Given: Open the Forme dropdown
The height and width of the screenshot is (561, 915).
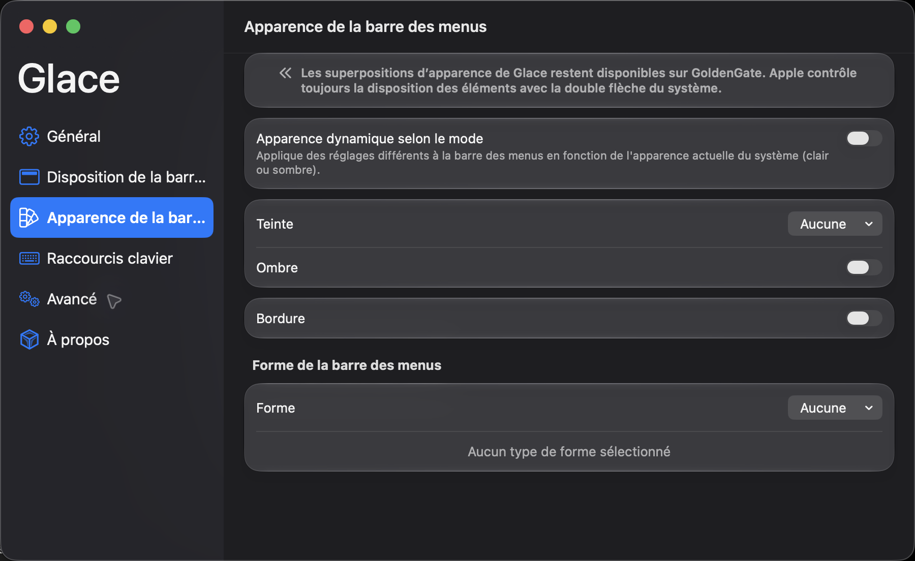Looking at the screenshot, I should (x=835, y=408).
